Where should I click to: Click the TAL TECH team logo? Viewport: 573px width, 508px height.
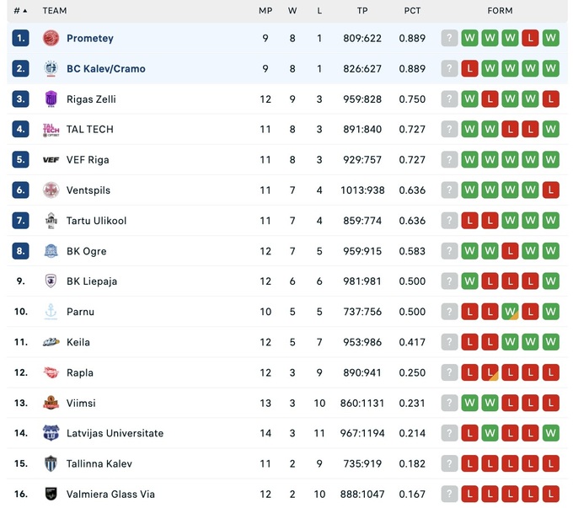[x=51, y=129]
